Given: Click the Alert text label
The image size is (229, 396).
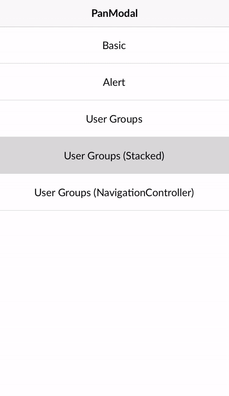Looking at the screenshot, I should click(114, 82).
